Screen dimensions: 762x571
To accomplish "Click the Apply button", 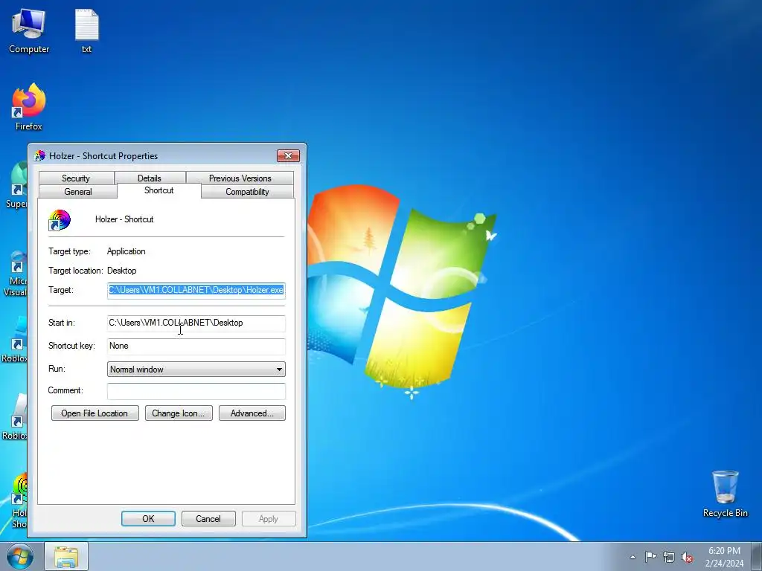I will point(269,518).
